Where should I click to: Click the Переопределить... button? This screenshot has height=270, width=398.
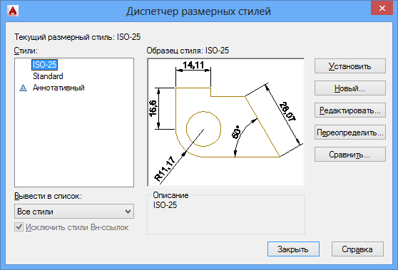(350, 133)
